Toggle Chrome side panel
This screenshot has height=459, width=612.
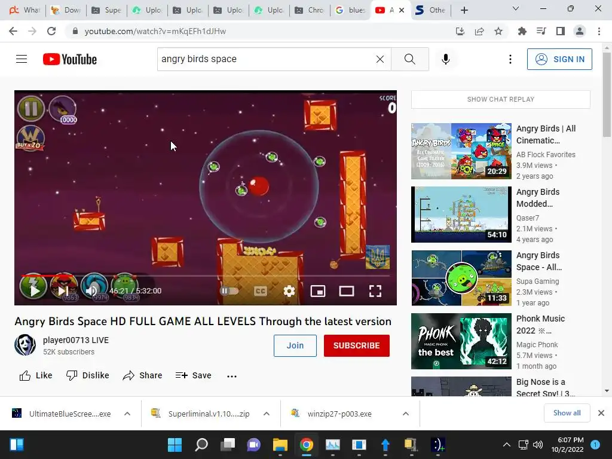561,31
